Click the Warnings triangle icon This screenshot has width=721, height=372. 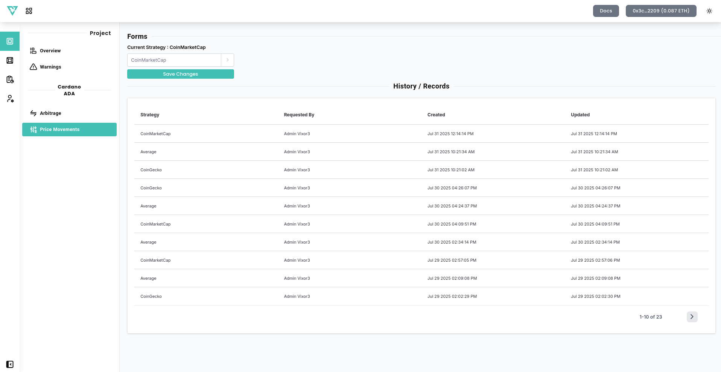(x=33, y=67)
